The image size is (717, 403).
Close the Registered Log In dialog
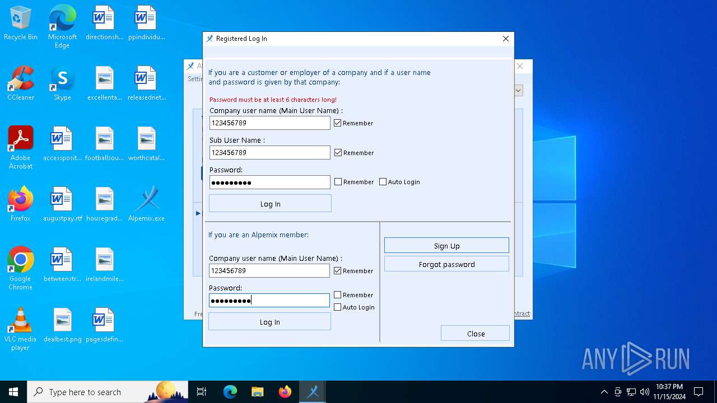point(506,39)
